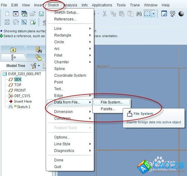Screen dimensions: 187x176
Task: Click the close window icon with red X
Action: point(16,14)
